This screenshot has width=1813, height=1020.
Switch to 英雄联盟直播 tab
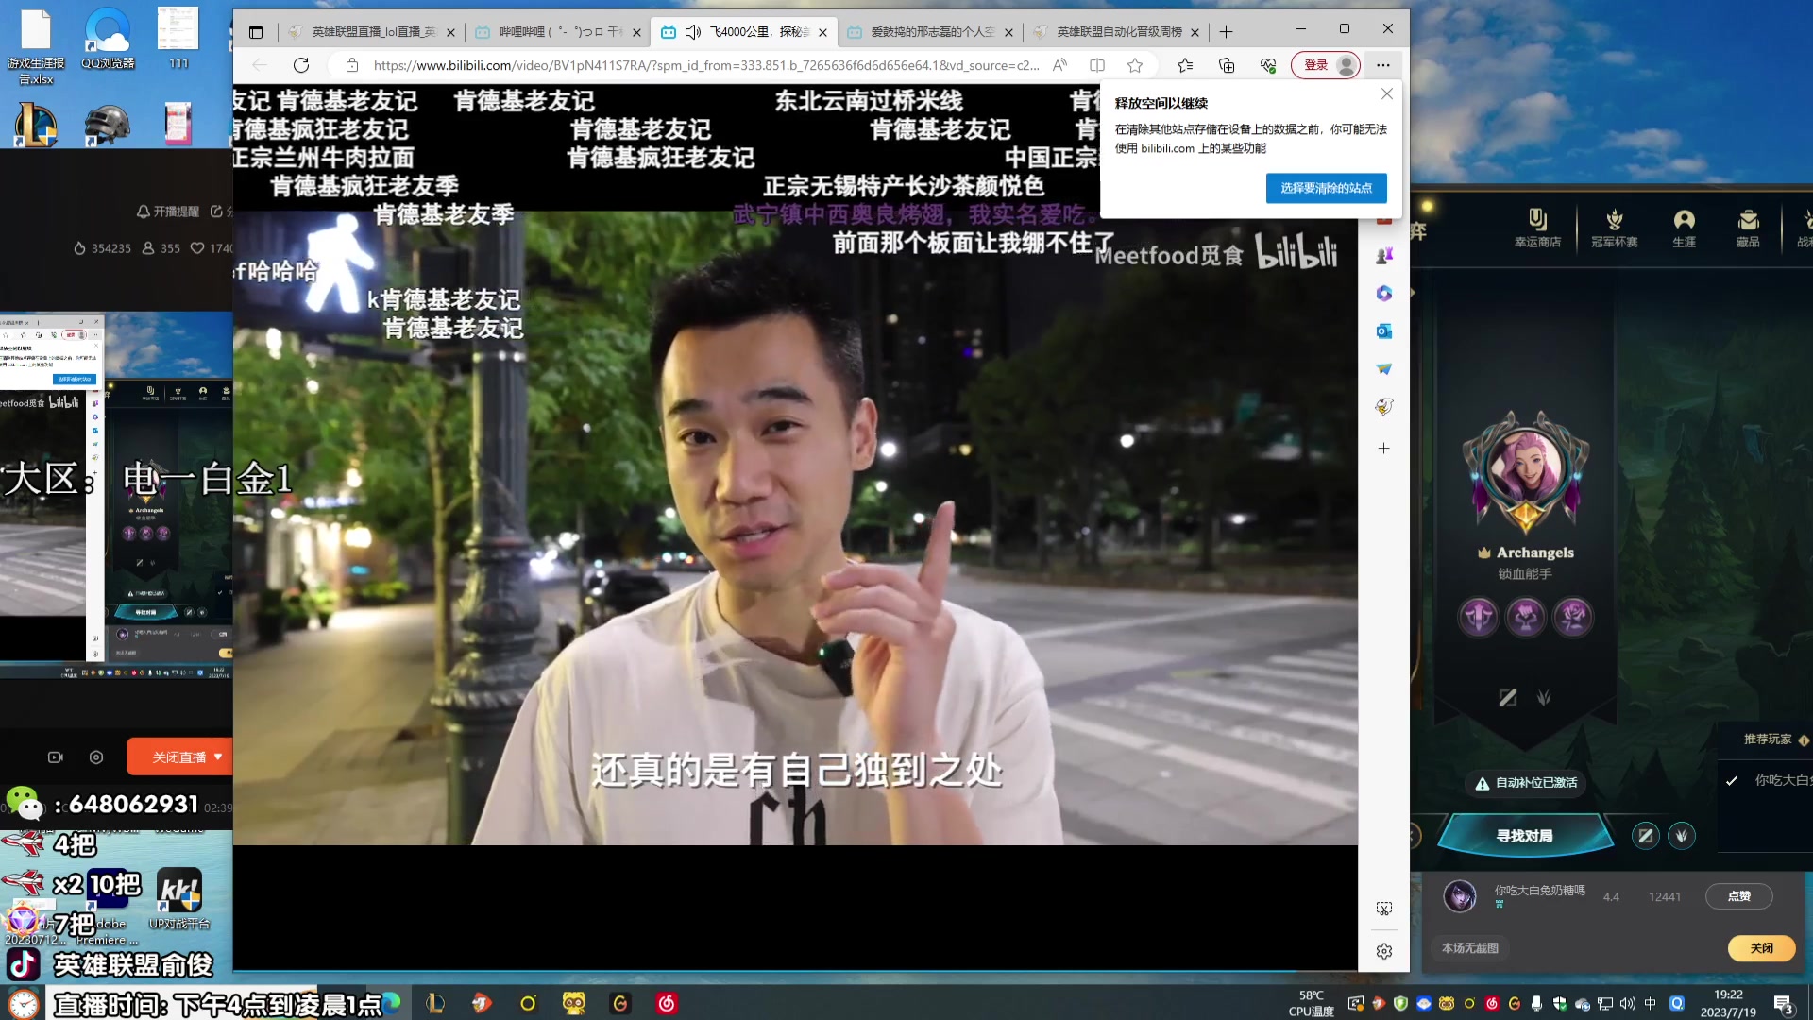click(371, 32)
